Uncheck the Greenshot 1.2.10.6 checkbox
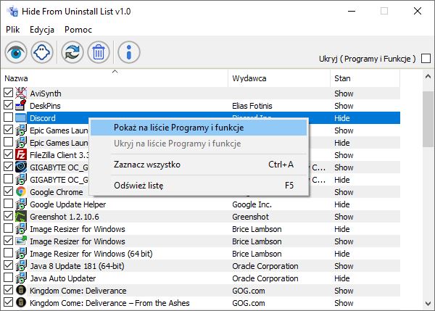This screenshot has height=311, width=435. [x=8, y=215]
